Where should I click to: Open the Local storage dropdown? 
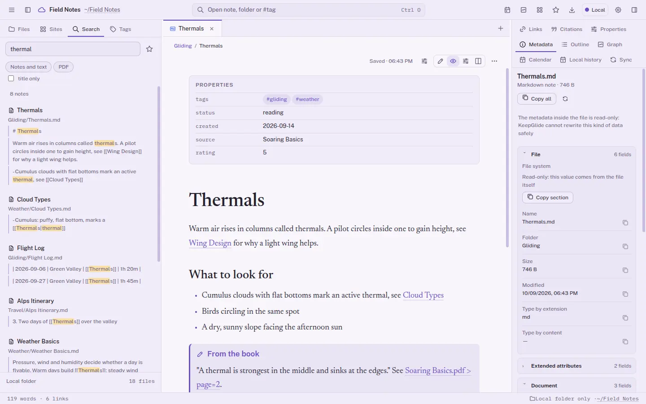[595, 10]
